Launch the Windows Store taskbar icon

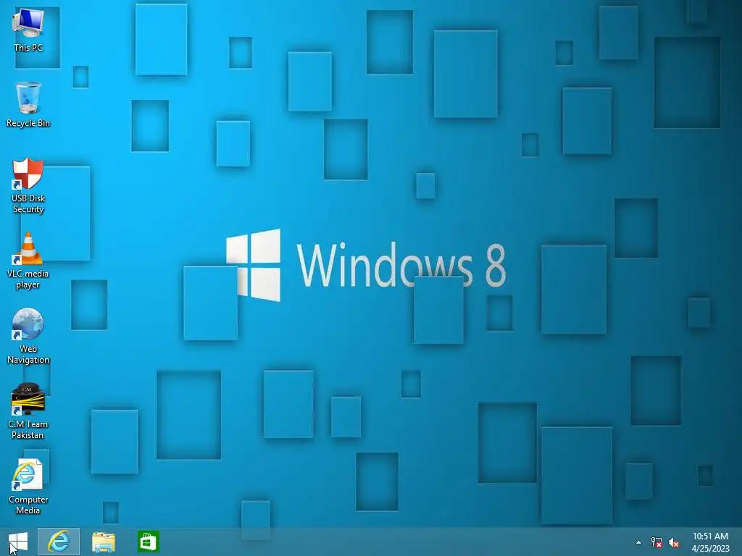click(148, 542)
